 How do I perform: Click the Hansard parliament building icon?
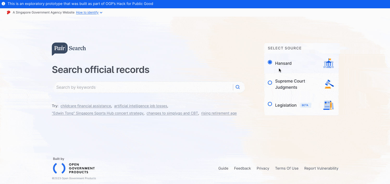(x=329, y=63)
